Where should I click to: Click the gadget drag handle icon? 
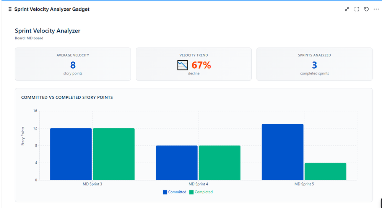10,9
